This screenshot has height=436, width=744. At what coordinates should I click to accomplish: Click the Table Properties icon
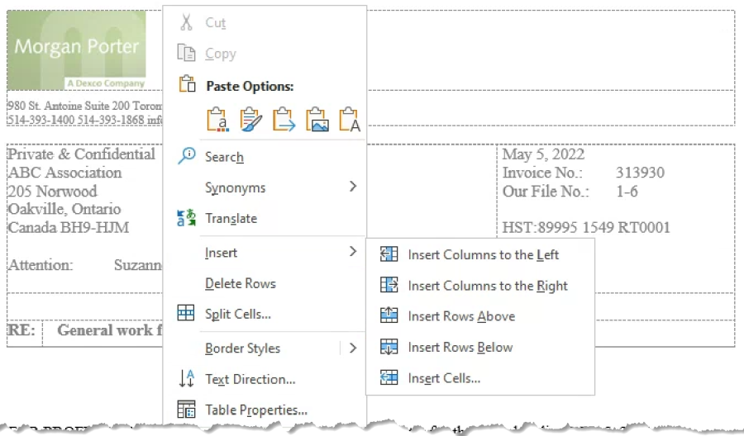(186, 409)
